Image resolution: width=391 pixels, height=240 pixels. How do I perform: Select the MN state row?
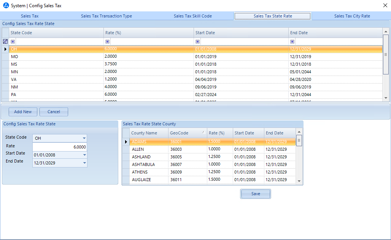(x=196, y=72)
